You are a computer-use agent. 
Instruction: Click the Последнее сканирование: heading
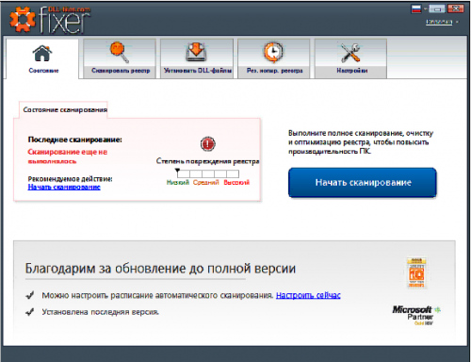(x=74, y=140)
